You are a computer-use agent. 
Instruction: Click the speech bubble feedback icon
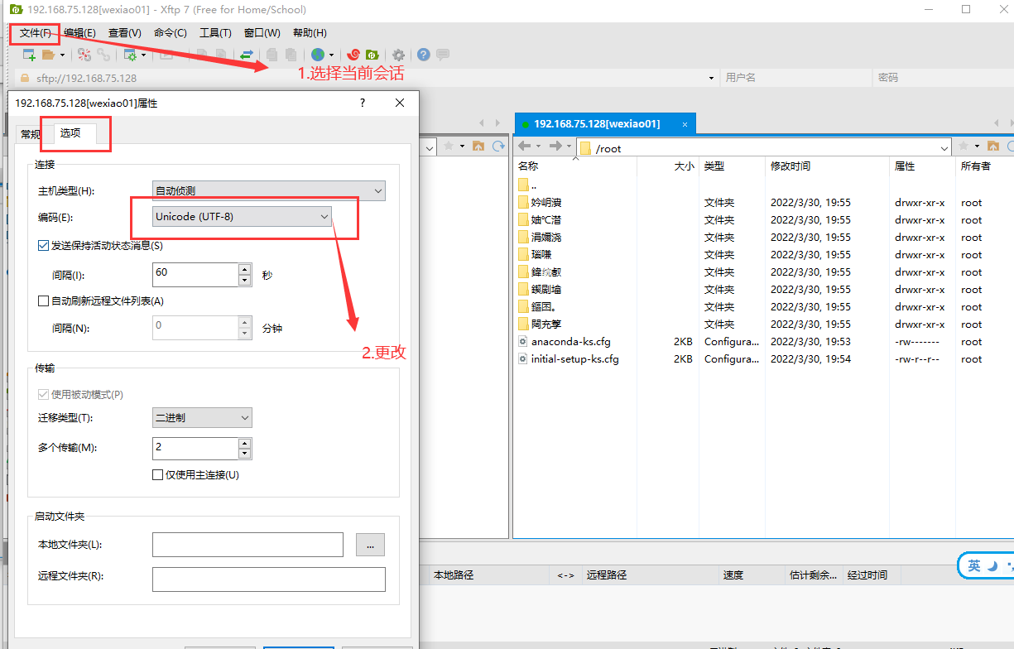443,55
